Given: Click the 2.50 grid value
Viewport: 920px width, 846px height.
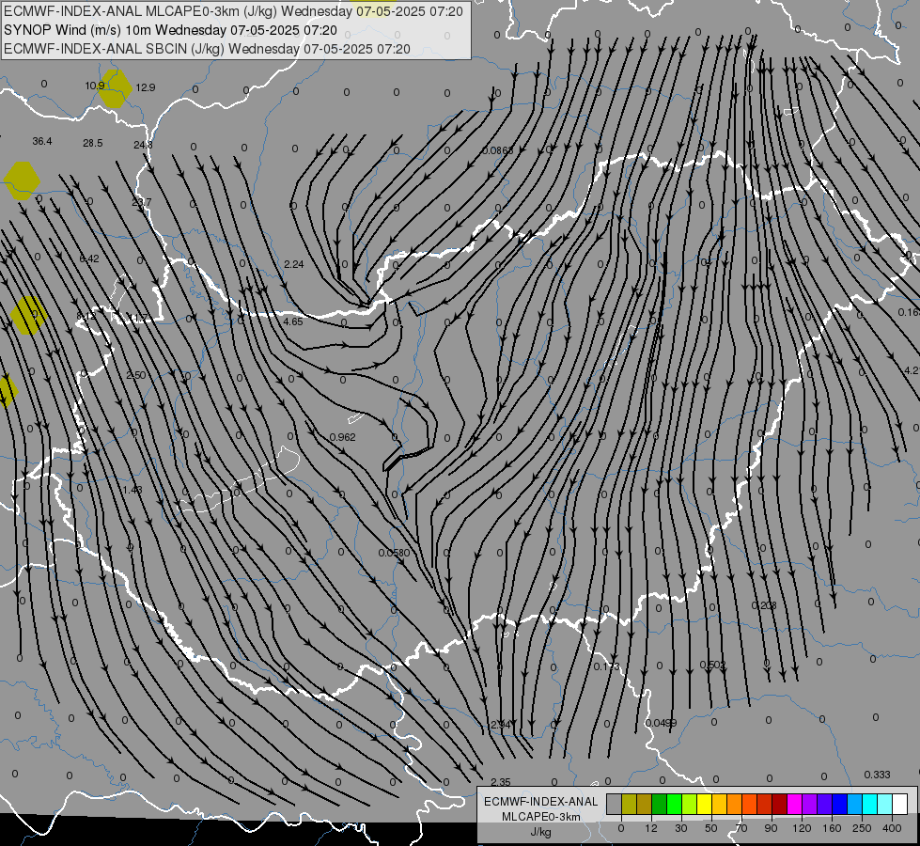Looking at the screenshot, I should tap(136, 375).
